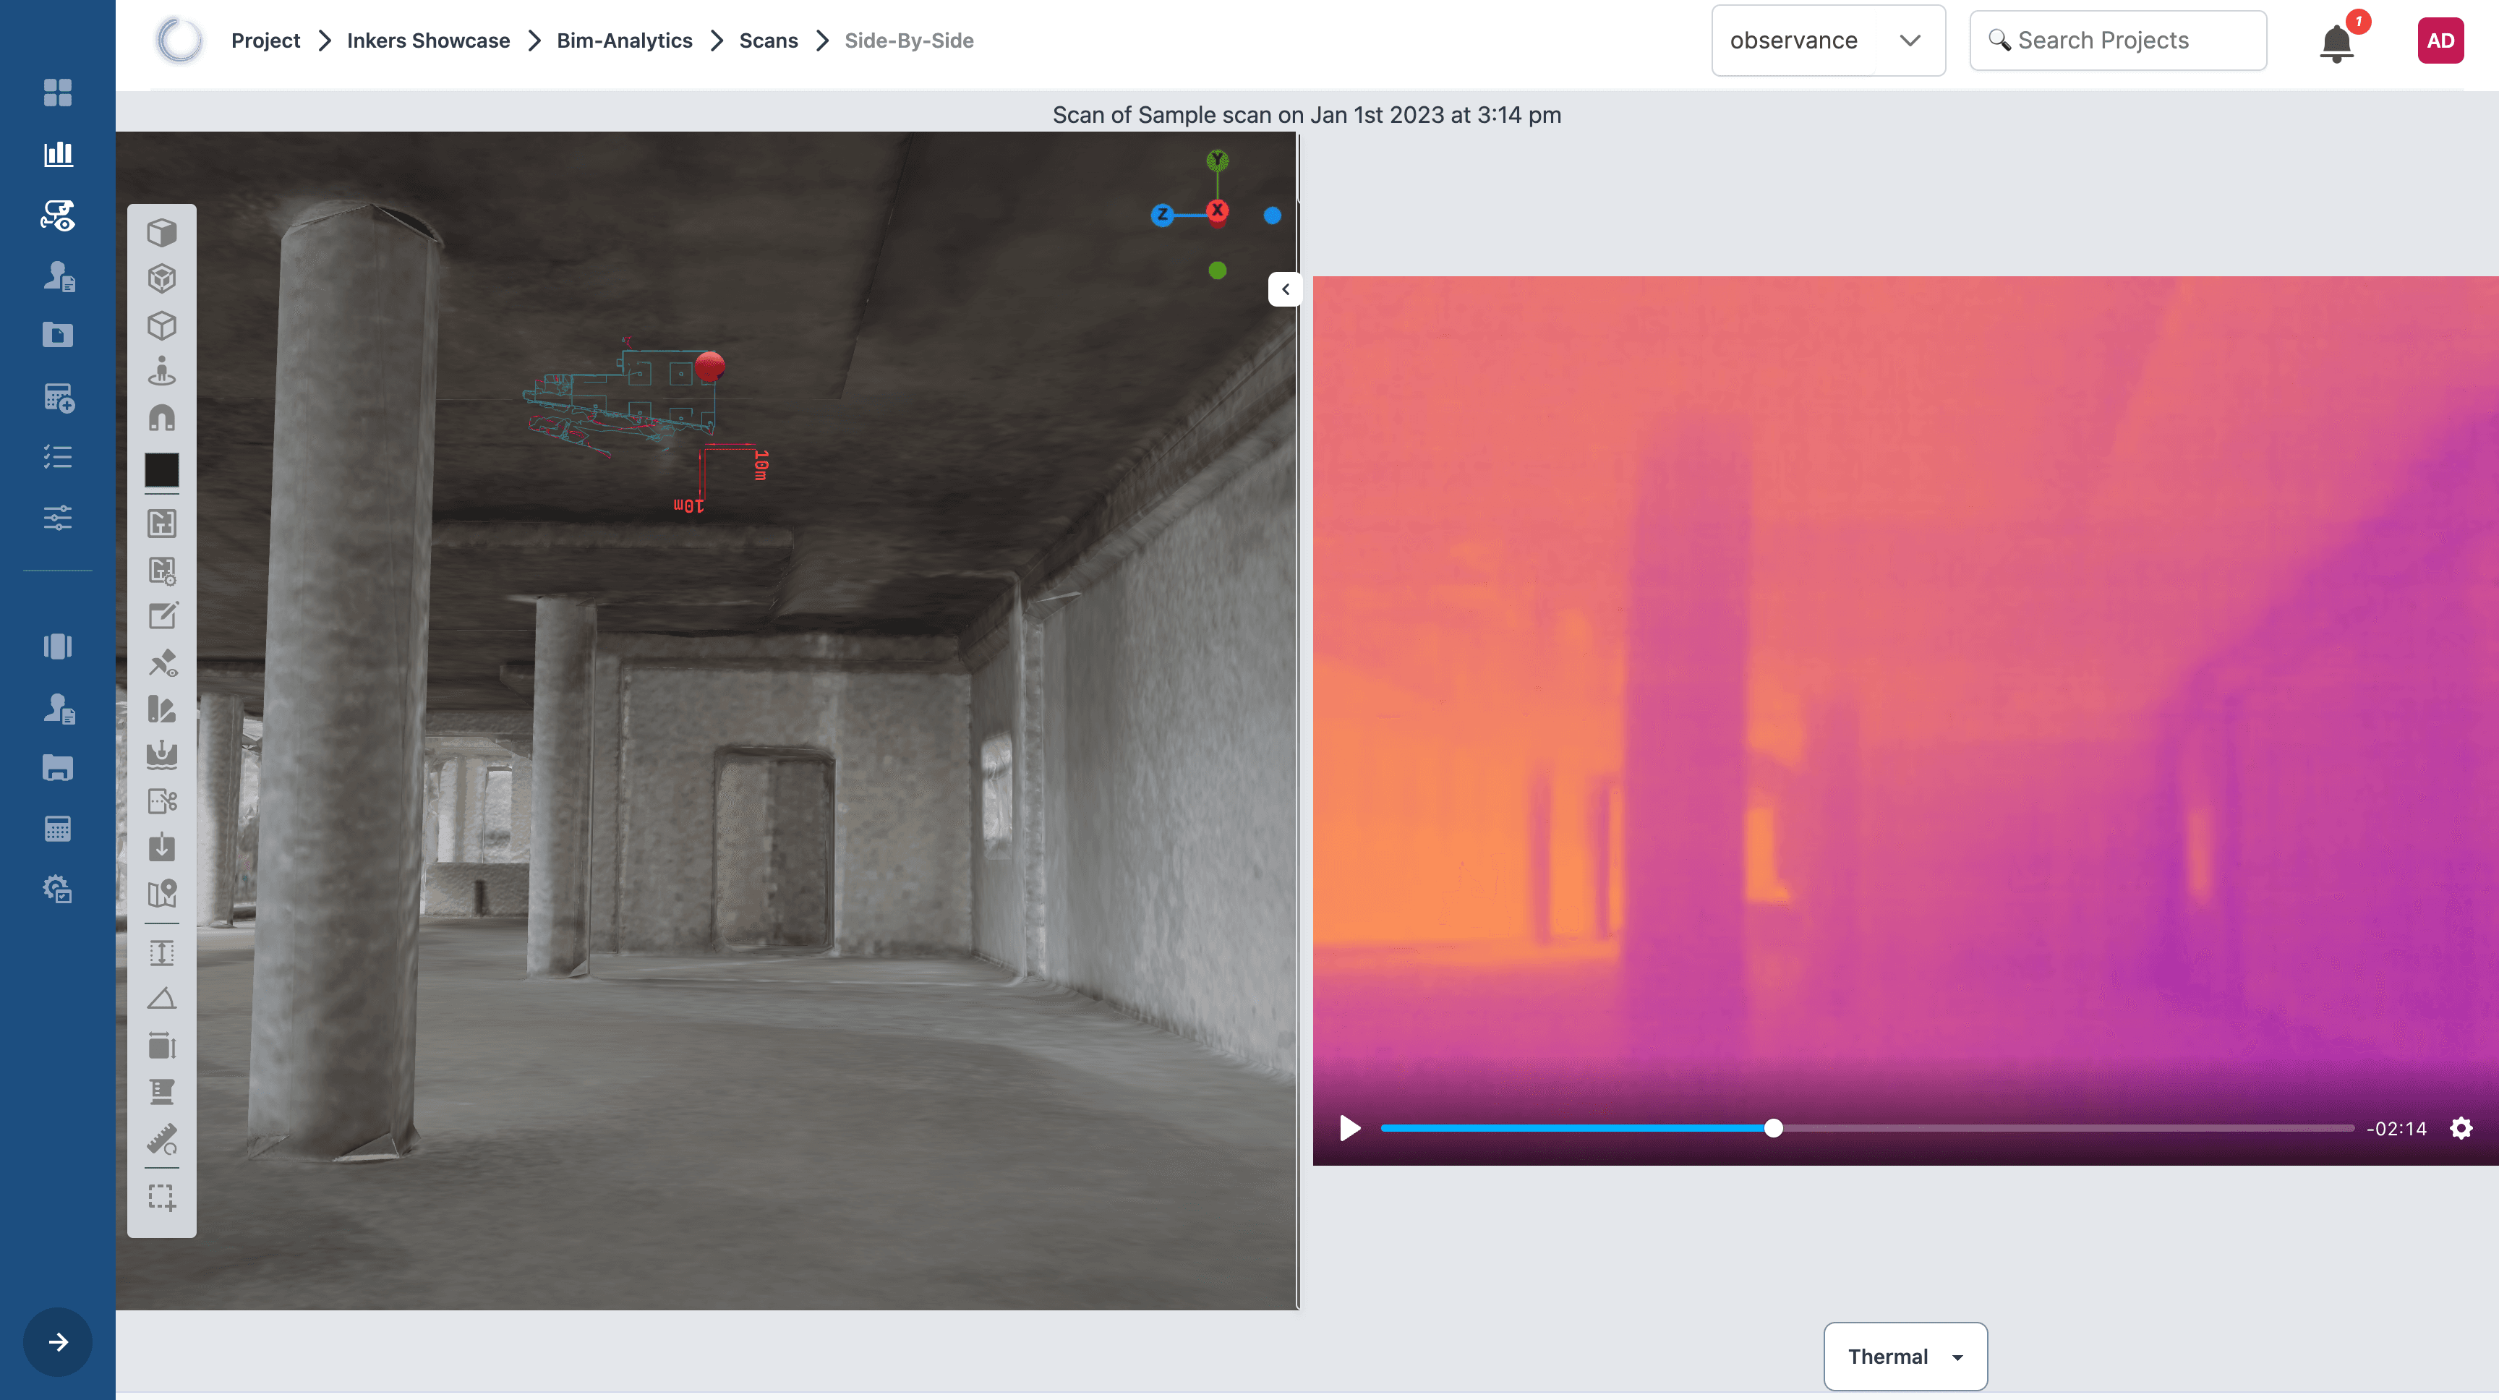Screen dimensions: 2499x1400
Task: Open the black background color swatch
Action: [x=162, y=471]
